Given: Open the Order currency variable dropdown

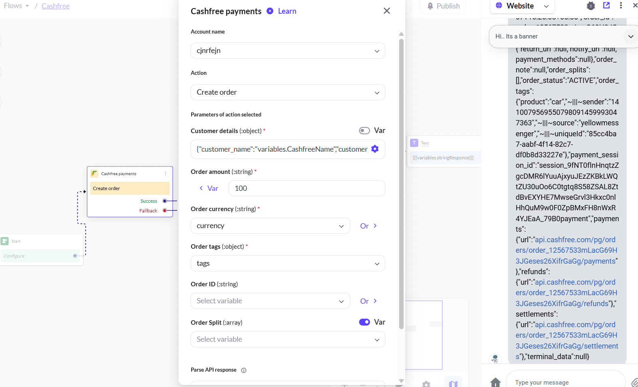Looking at the screenshot, I should (x=270, y=226).
